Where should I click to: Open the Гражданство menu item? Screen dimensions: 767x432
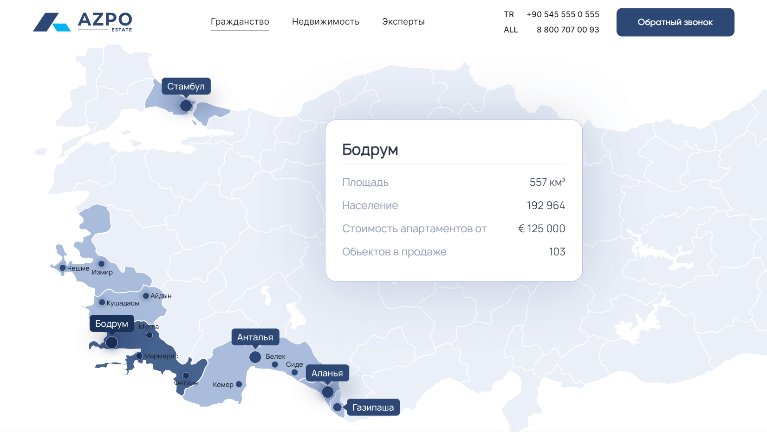(240, 22)
